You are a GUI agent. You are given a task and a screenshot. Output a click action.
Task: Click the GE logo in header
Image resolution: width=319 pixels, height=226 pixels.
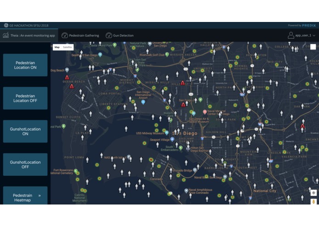pos(6,25)
